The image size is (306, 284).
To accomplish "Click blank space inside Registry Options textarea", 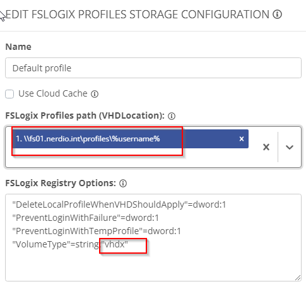I will point(153,265).
